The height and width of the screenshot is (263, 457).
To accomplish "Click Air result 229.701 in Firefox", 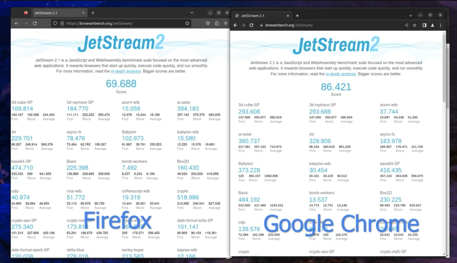I will 22,138.
